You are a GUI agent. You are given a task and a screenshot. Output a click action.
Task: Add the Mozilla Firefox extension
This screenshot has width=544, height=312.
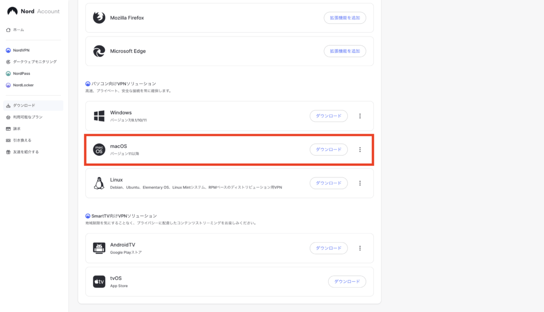tap(345, 17)
